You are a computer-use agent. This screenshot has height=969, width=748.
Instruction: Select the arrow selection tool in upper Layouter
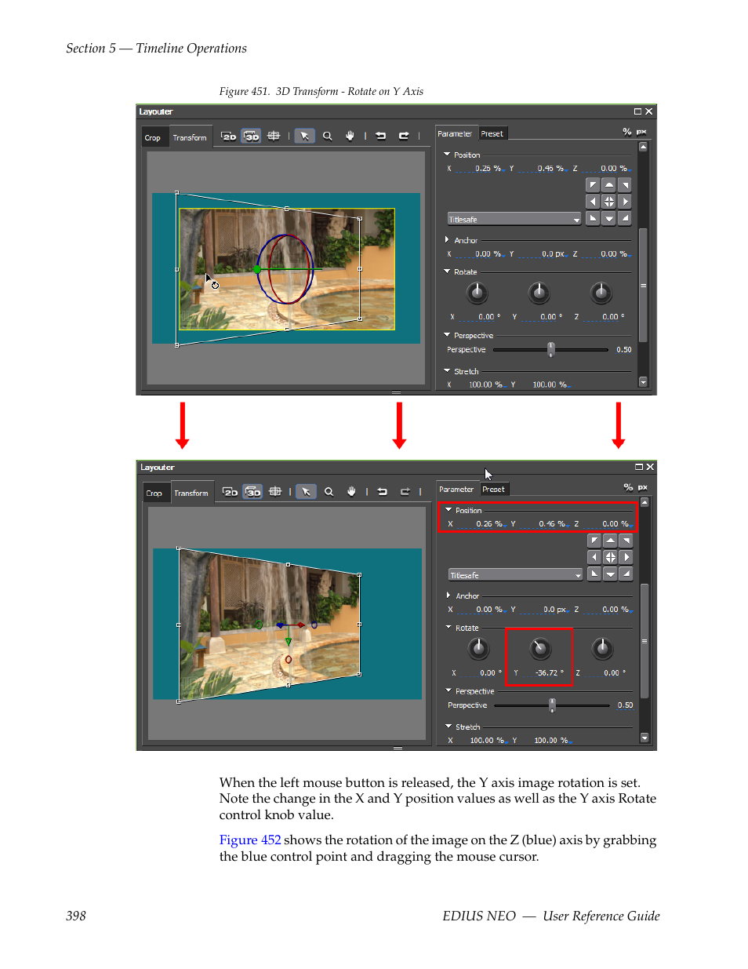point(305,136)
